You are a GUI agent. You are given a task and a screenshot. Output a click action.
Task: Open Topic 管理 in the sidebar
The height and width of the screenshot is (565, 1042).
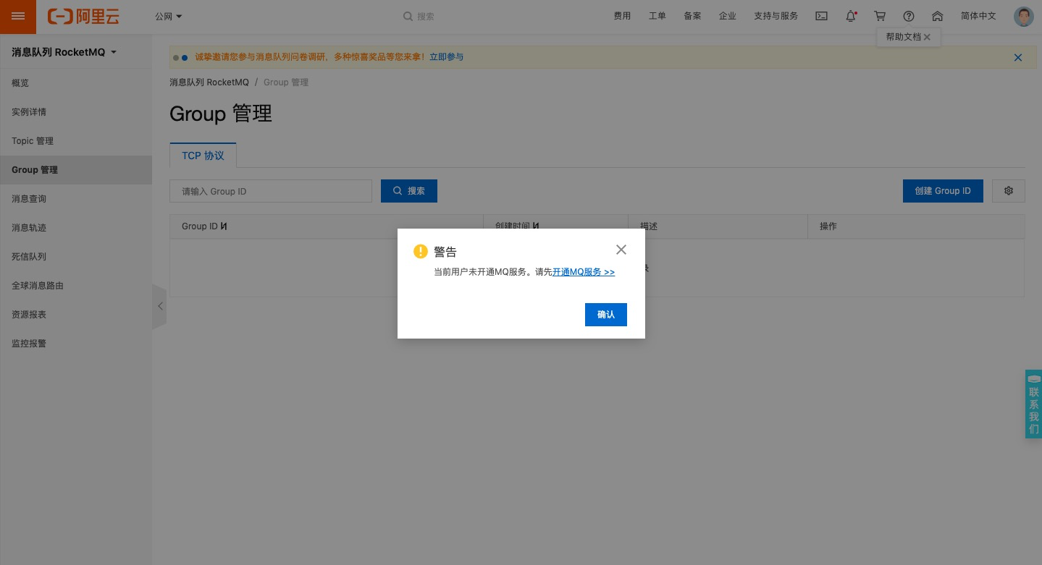(x=76, y=141)
